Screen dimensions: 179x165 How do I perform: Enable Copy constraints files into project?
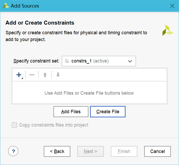[14, 125]
